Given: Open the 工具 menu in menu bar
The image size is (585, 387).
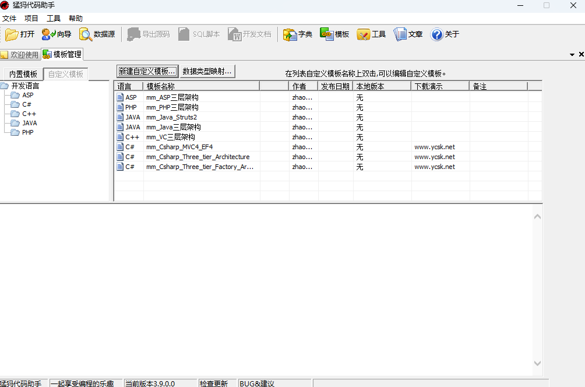Looking at the screenshot, I should click(x=54, y=19).
